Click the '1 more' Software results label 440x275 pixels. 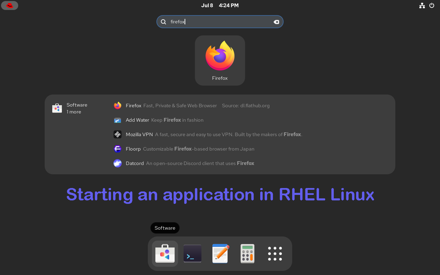74,112
